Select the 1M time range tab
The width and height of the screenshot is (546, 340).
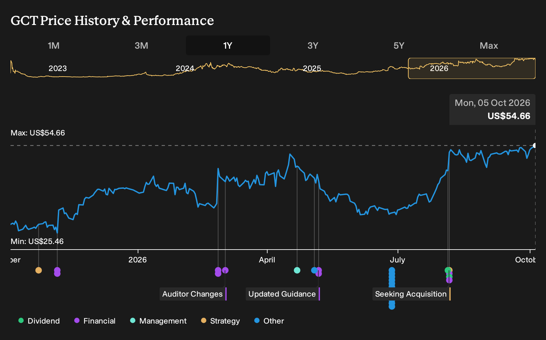[54, 45]
